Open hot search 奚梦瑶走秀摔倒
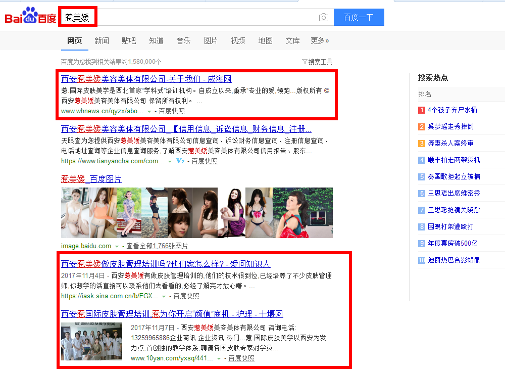Viewport: 505px width, 371px height. pyautogui.click(x=450, y=127)
